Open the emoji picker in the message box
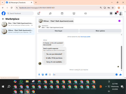126x94 pixels. pos(116,74)
